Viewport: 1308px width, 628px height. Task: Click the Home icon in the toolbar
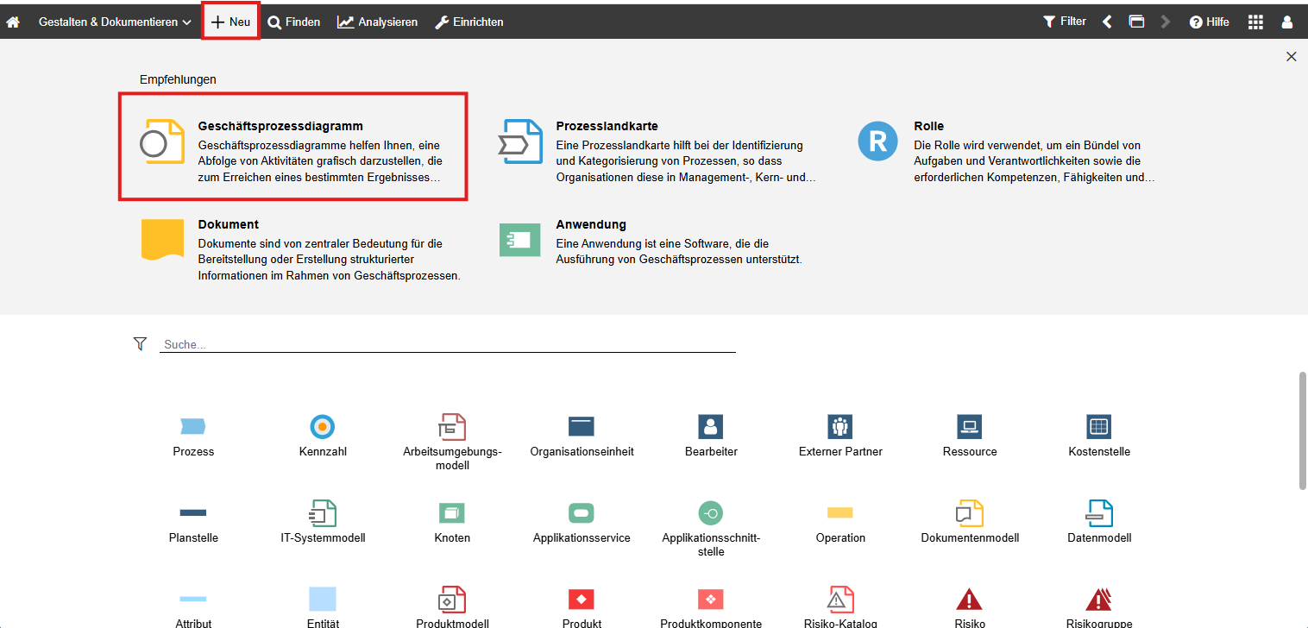coord(12,21)
